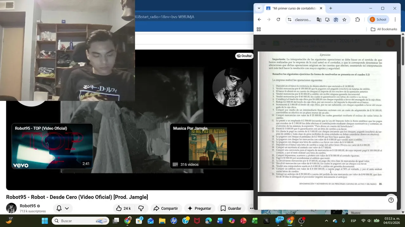Open Word from taskbar

220,221
